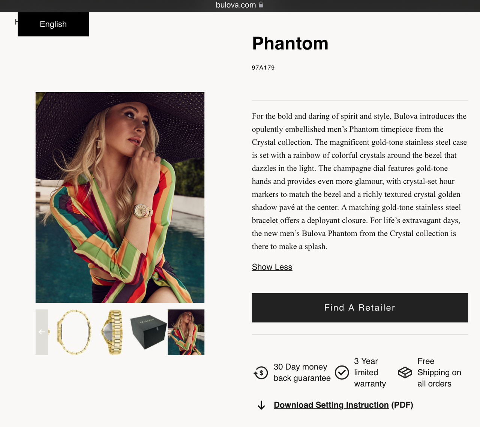480x427 pixels.
Task: Click the Free Shipping on all orders text
Action: [x=439, y=372]
